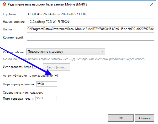Click the empty Комментарий field
Screen dimensions: 158x124
(91, 37)
